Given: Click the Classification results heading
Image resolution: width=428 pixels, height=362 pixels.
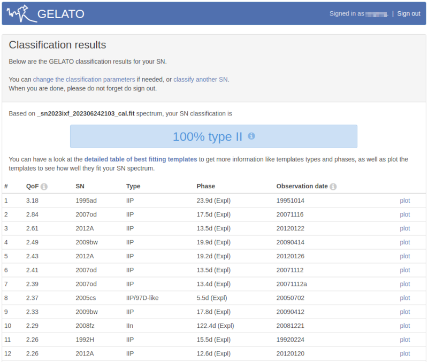Looking at the screenshot, I should point(57,45).
